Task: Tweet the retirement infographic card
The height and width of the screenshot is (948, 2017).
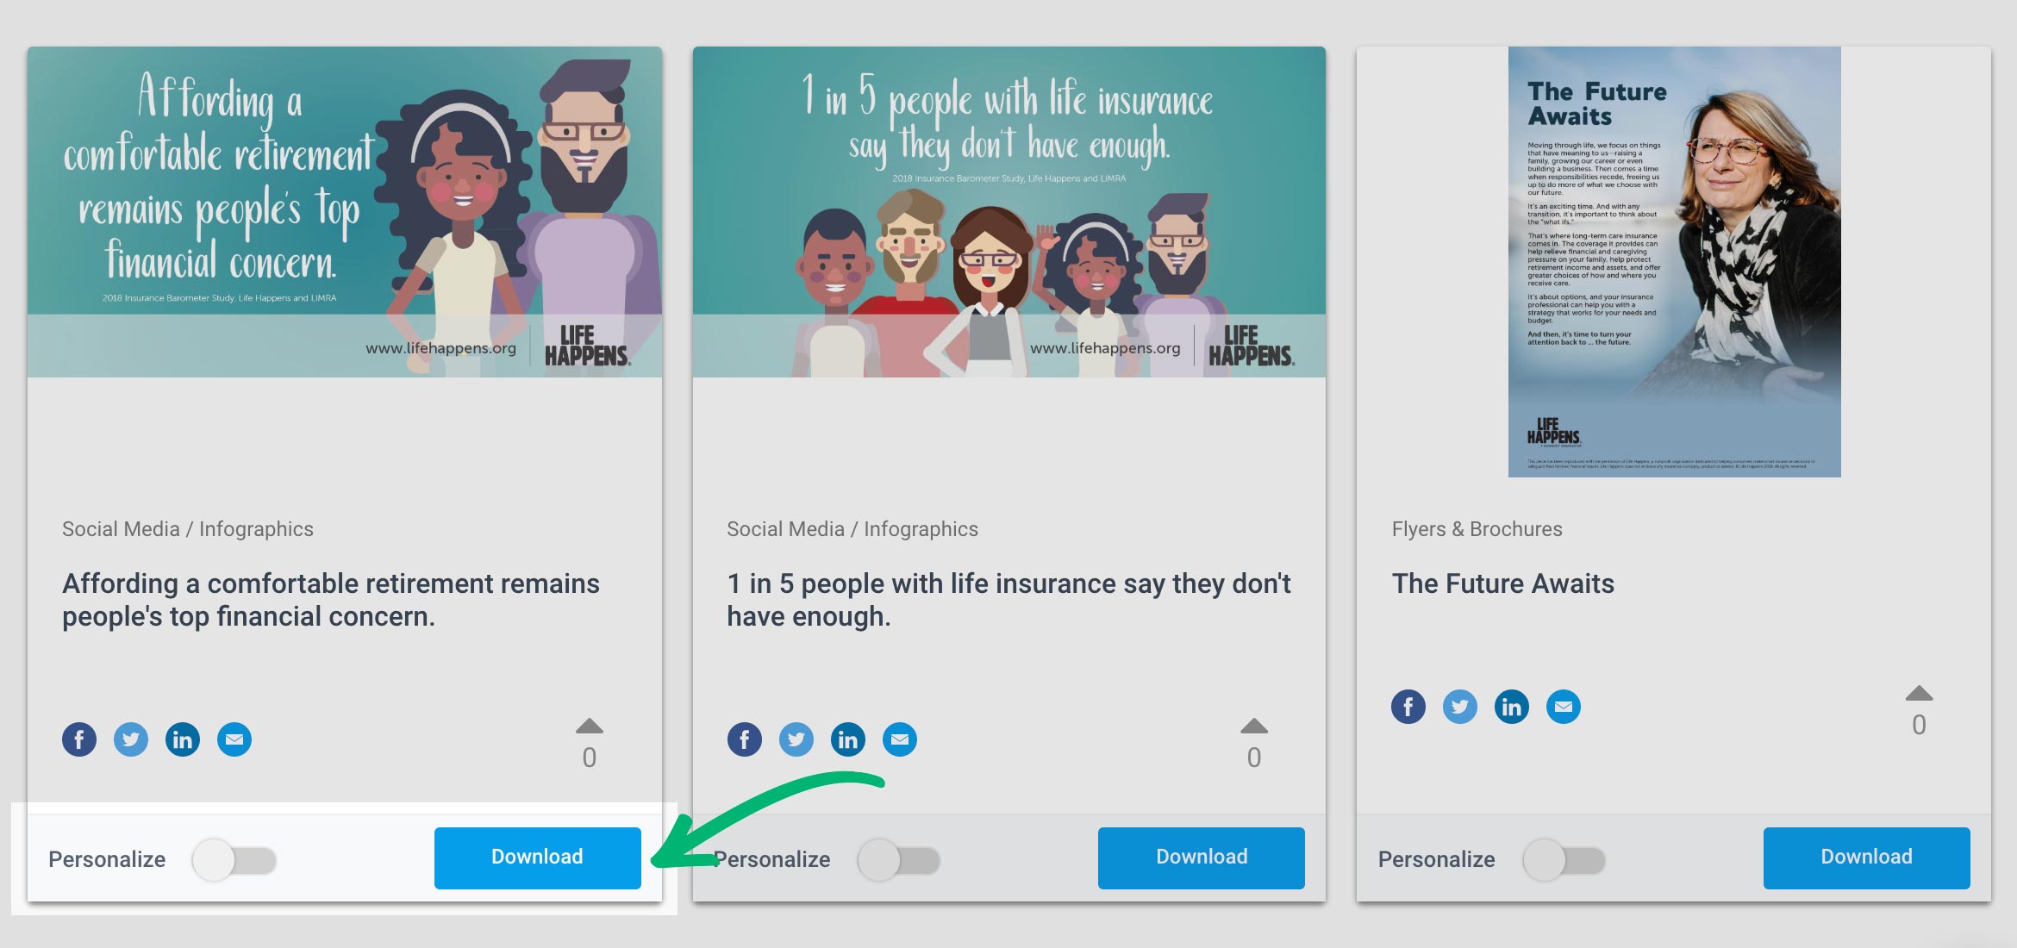Action: [x=131, y=739]
